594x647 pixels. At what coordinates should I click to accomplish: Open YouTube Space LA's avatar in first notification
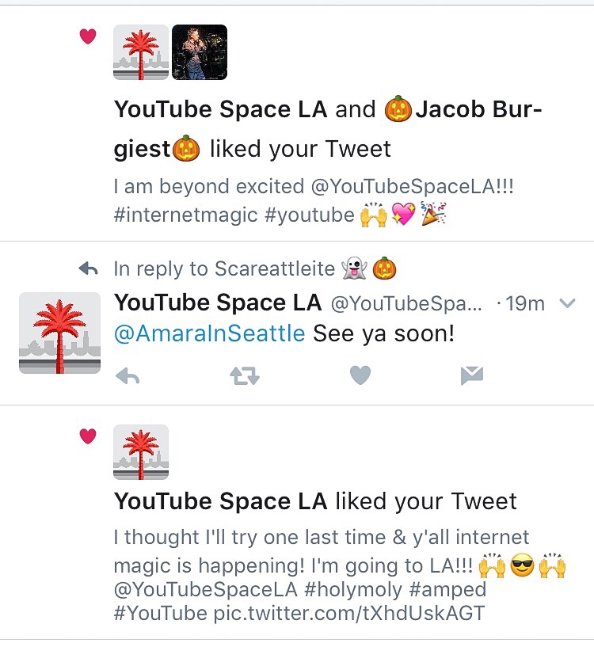coord(141,52)
